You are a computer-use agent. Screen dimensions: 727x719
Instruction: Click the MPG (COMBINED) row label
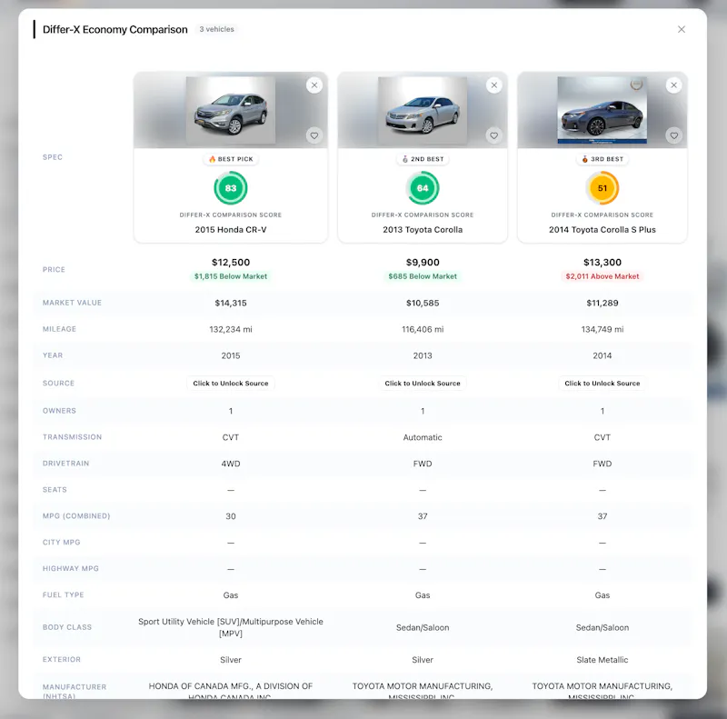point(76,516)
